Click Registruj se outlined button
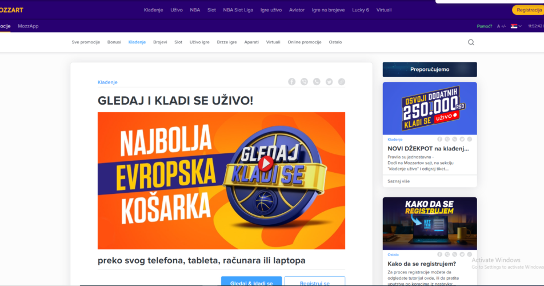 coord(315,281)
